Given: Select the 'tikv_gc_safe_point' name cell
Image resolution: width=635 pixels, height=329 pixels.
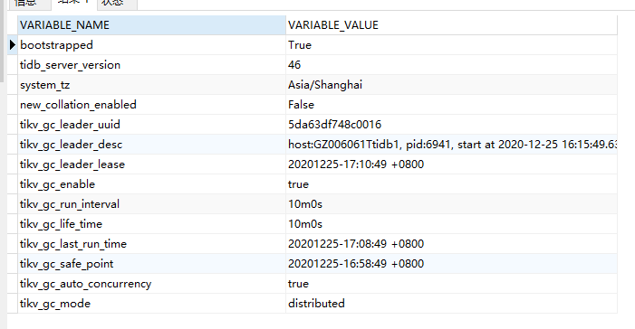Looking at the screenshot, I should pos(152,264).
